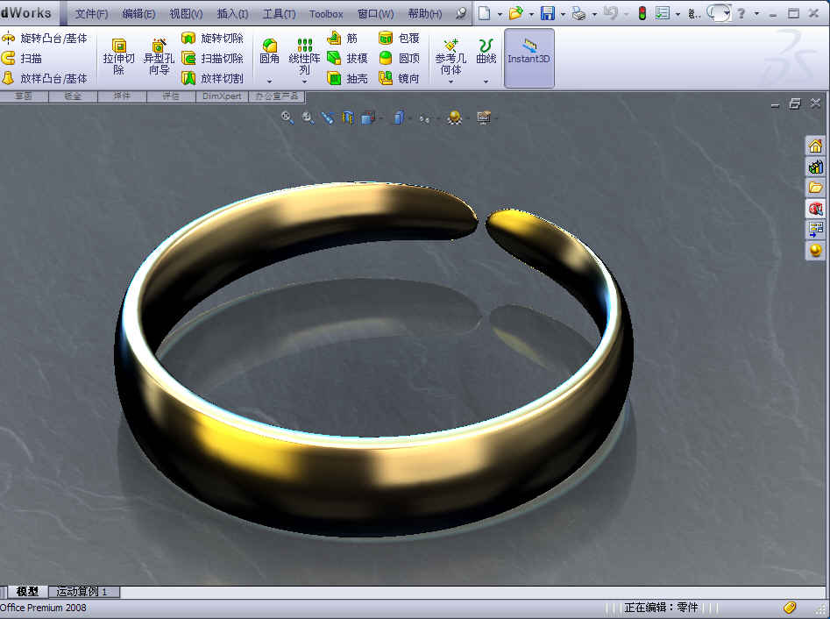Click the Print icon
The height and width of the screenshot is (619, 830).
(578, 13)
